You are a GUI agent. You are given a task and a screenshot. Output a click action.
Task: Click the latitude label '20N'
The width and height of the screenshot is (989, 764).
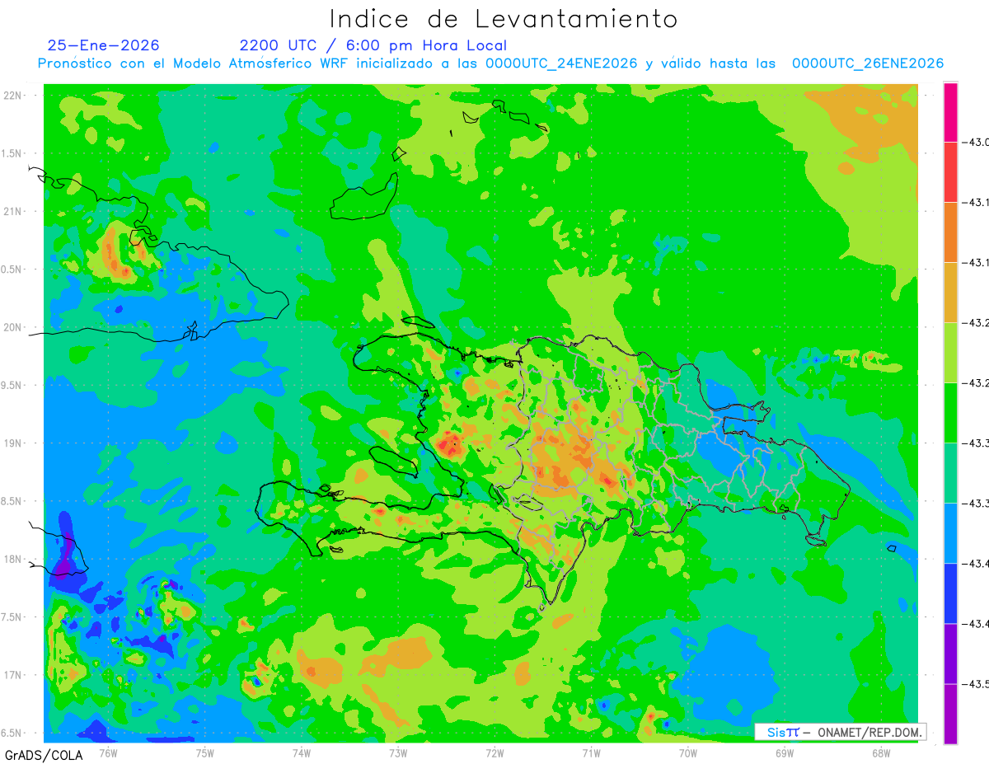click(x=14, y=327)
